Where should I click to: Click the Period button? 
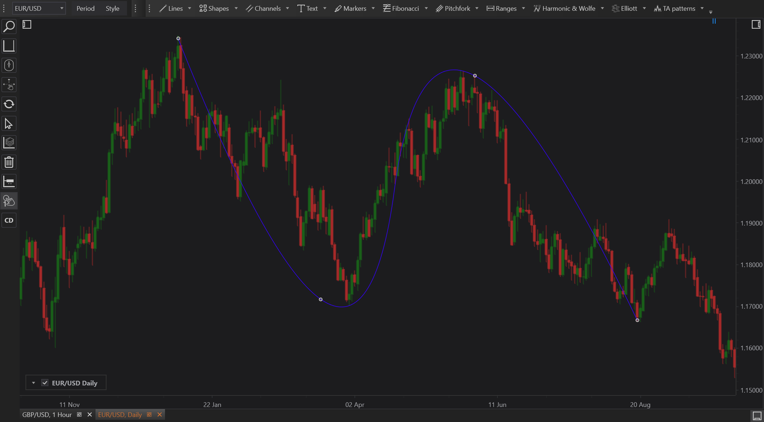tap(85, 8)
